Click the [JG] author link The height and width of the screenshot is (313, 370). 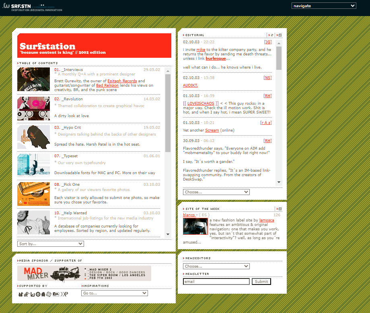[268, 42]
